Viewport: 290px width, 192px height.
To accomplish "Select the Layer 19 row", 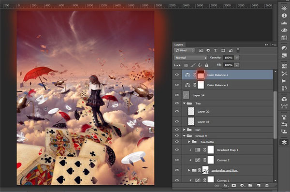I will pos(223,122).
